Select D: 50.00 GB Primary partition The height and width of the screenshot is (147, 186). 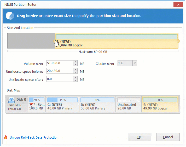point(97,105)
